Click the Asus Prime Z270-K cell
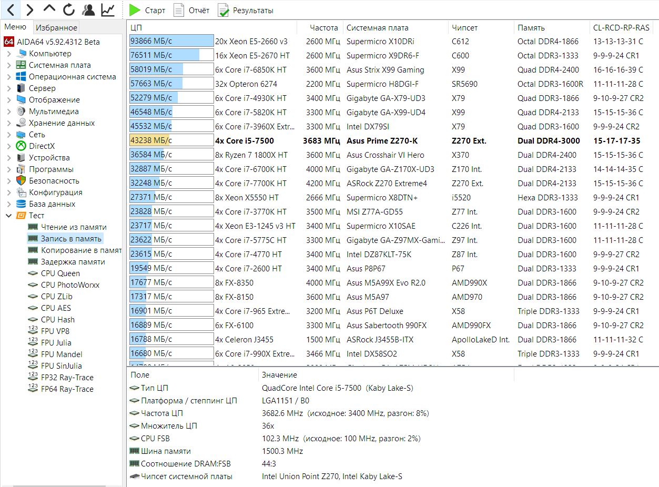The image size is (659, 487). (383, 140)
